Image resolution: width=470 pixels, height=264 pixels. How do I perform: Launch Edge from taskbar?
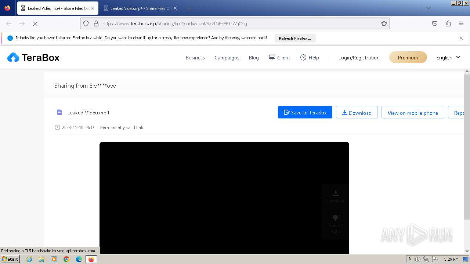click(x=79, y=259)
